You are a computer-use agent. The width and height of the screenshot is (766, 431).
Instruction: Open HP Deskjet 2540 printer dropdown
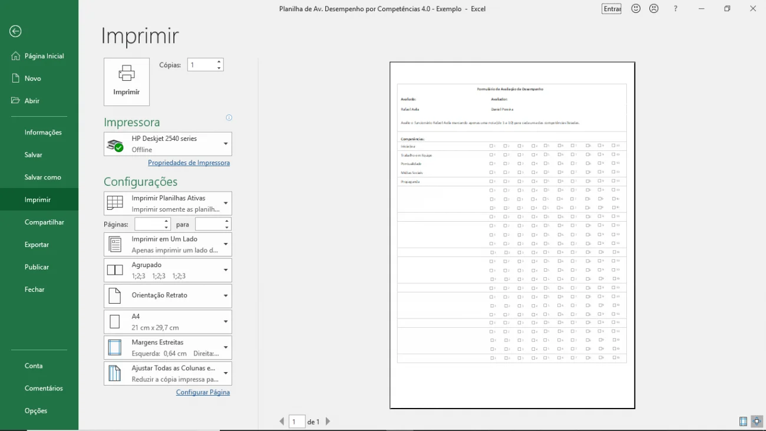pyautogui.click(x=168, y=144)
